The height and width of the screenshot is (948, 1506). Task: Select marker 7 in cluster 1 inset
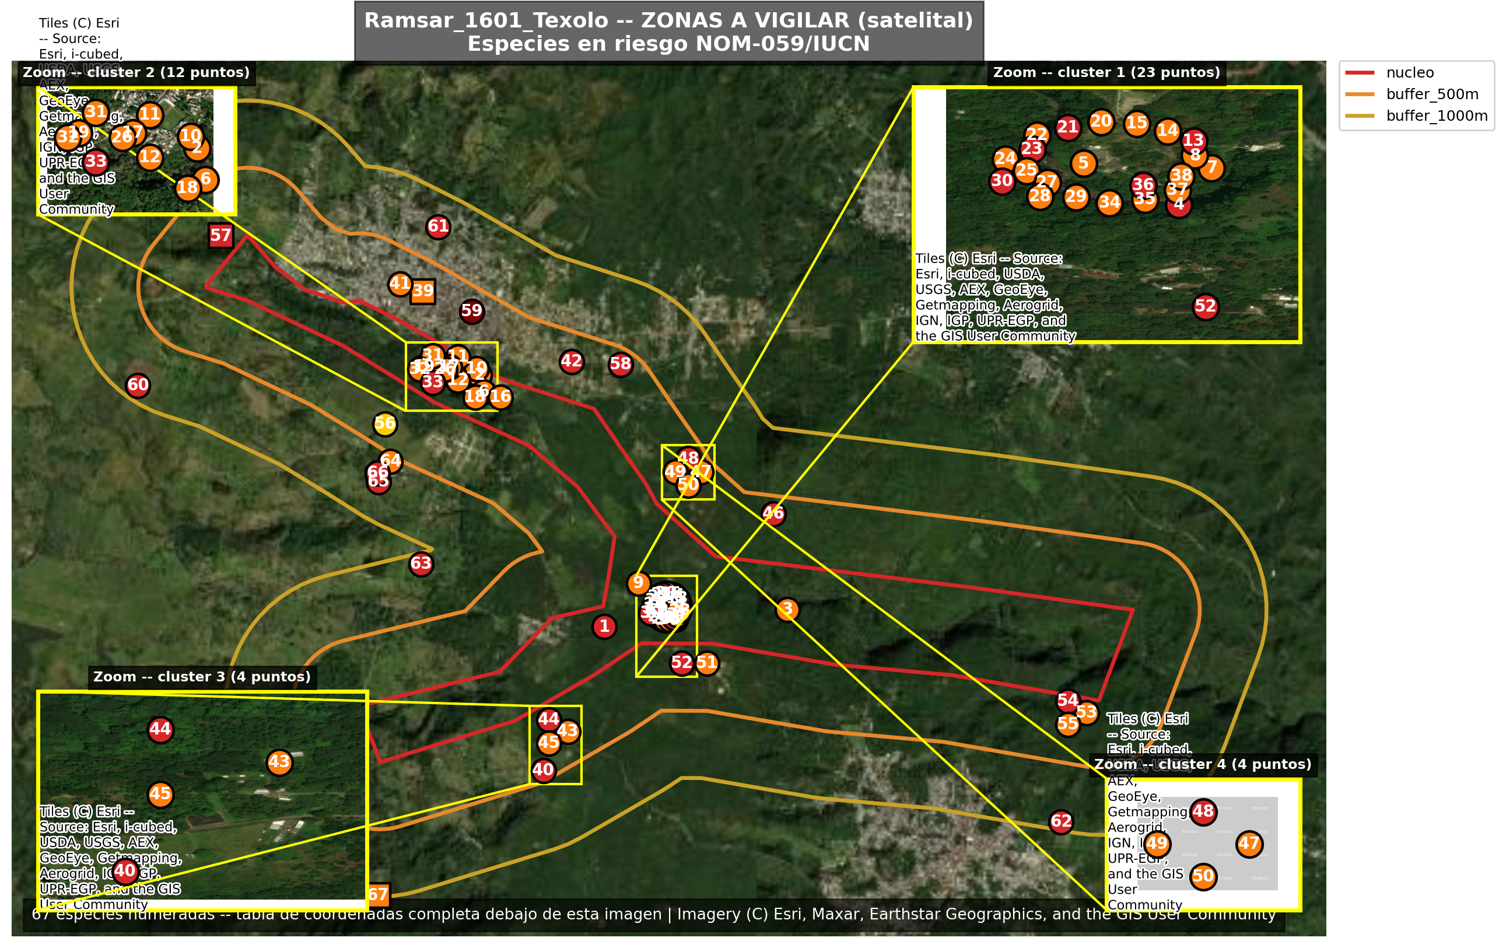[x=1212, y=167]
